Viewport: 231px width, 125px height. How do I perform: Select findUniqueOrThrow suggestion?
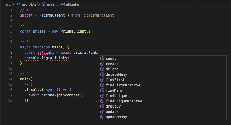coord(124,101)
